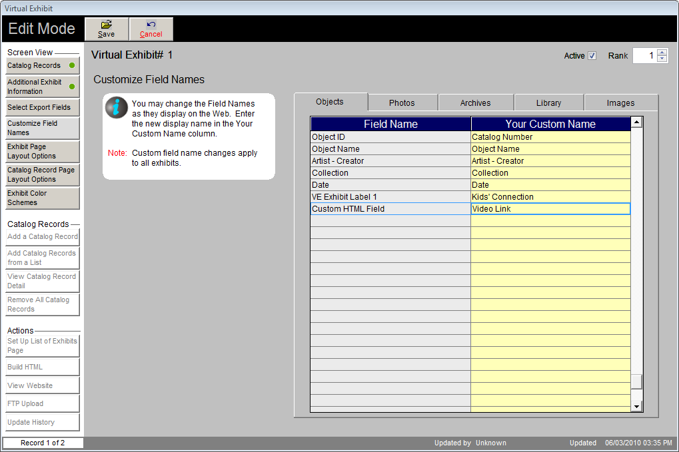
Task: Select Custom HTML Field cell
Action: pos(390,209)
